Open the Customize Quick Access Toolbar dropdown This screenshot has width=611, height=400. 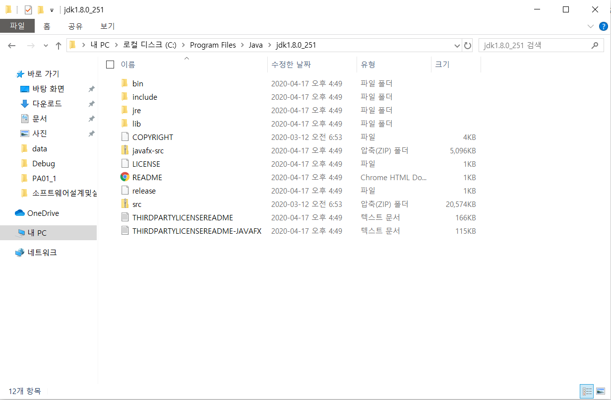52,10
